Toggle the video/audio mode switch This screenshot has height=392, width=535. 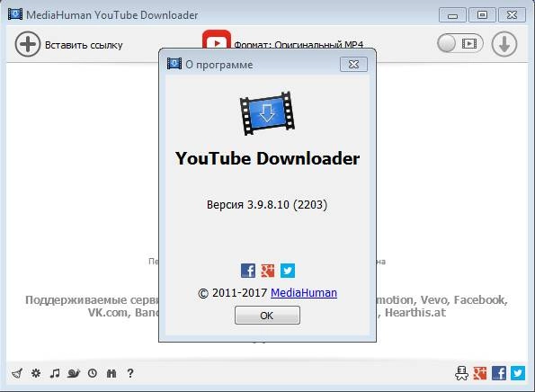460,43
